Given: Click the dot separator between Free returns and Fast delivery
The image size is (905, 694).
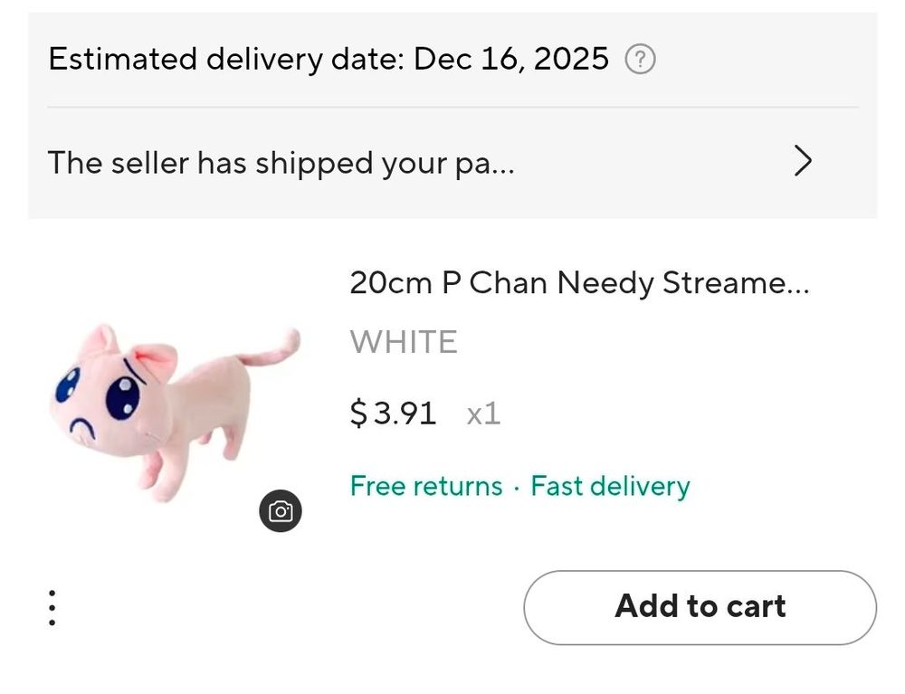Looking at the screenshot, I should coord(516,488).
